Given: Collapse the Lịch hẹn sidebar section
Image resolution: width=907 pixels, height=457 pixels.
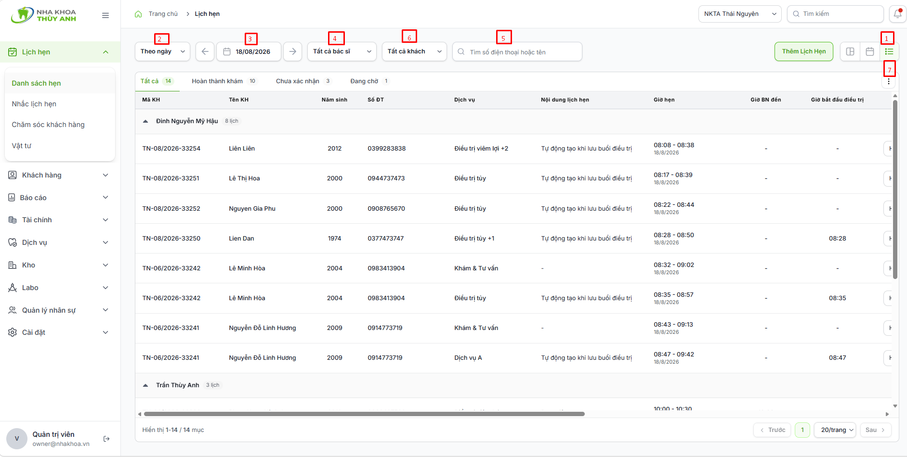Looking at the screenshot, I should tap(60, 52).
